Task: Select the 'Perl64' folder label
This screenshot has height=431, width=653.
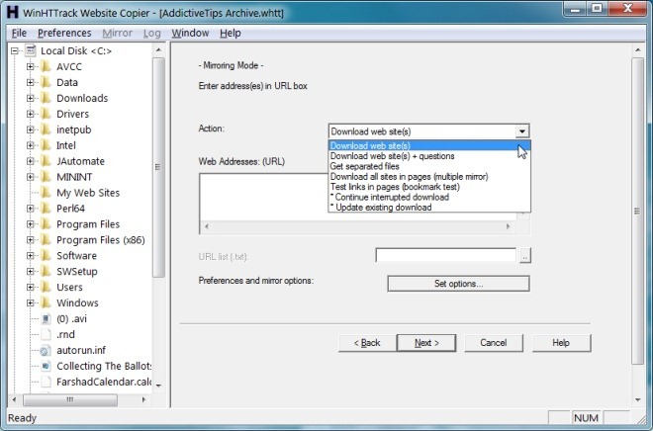Action: [x=71, y=209]
